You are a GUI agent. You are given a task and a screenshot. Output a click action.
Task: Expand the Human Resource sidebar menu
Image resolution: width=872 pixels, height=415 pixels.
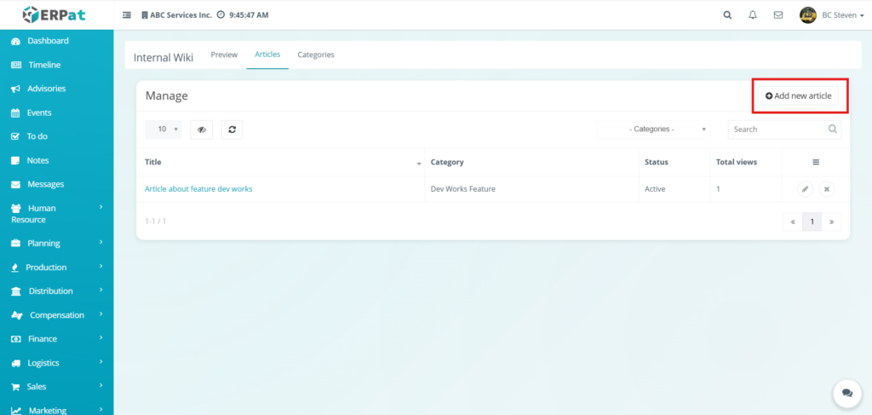pyautogui.click(x=56, y=213)
